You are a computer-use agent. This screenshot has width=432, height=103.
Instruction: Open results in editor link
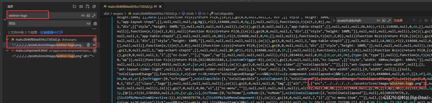(52, 32)
